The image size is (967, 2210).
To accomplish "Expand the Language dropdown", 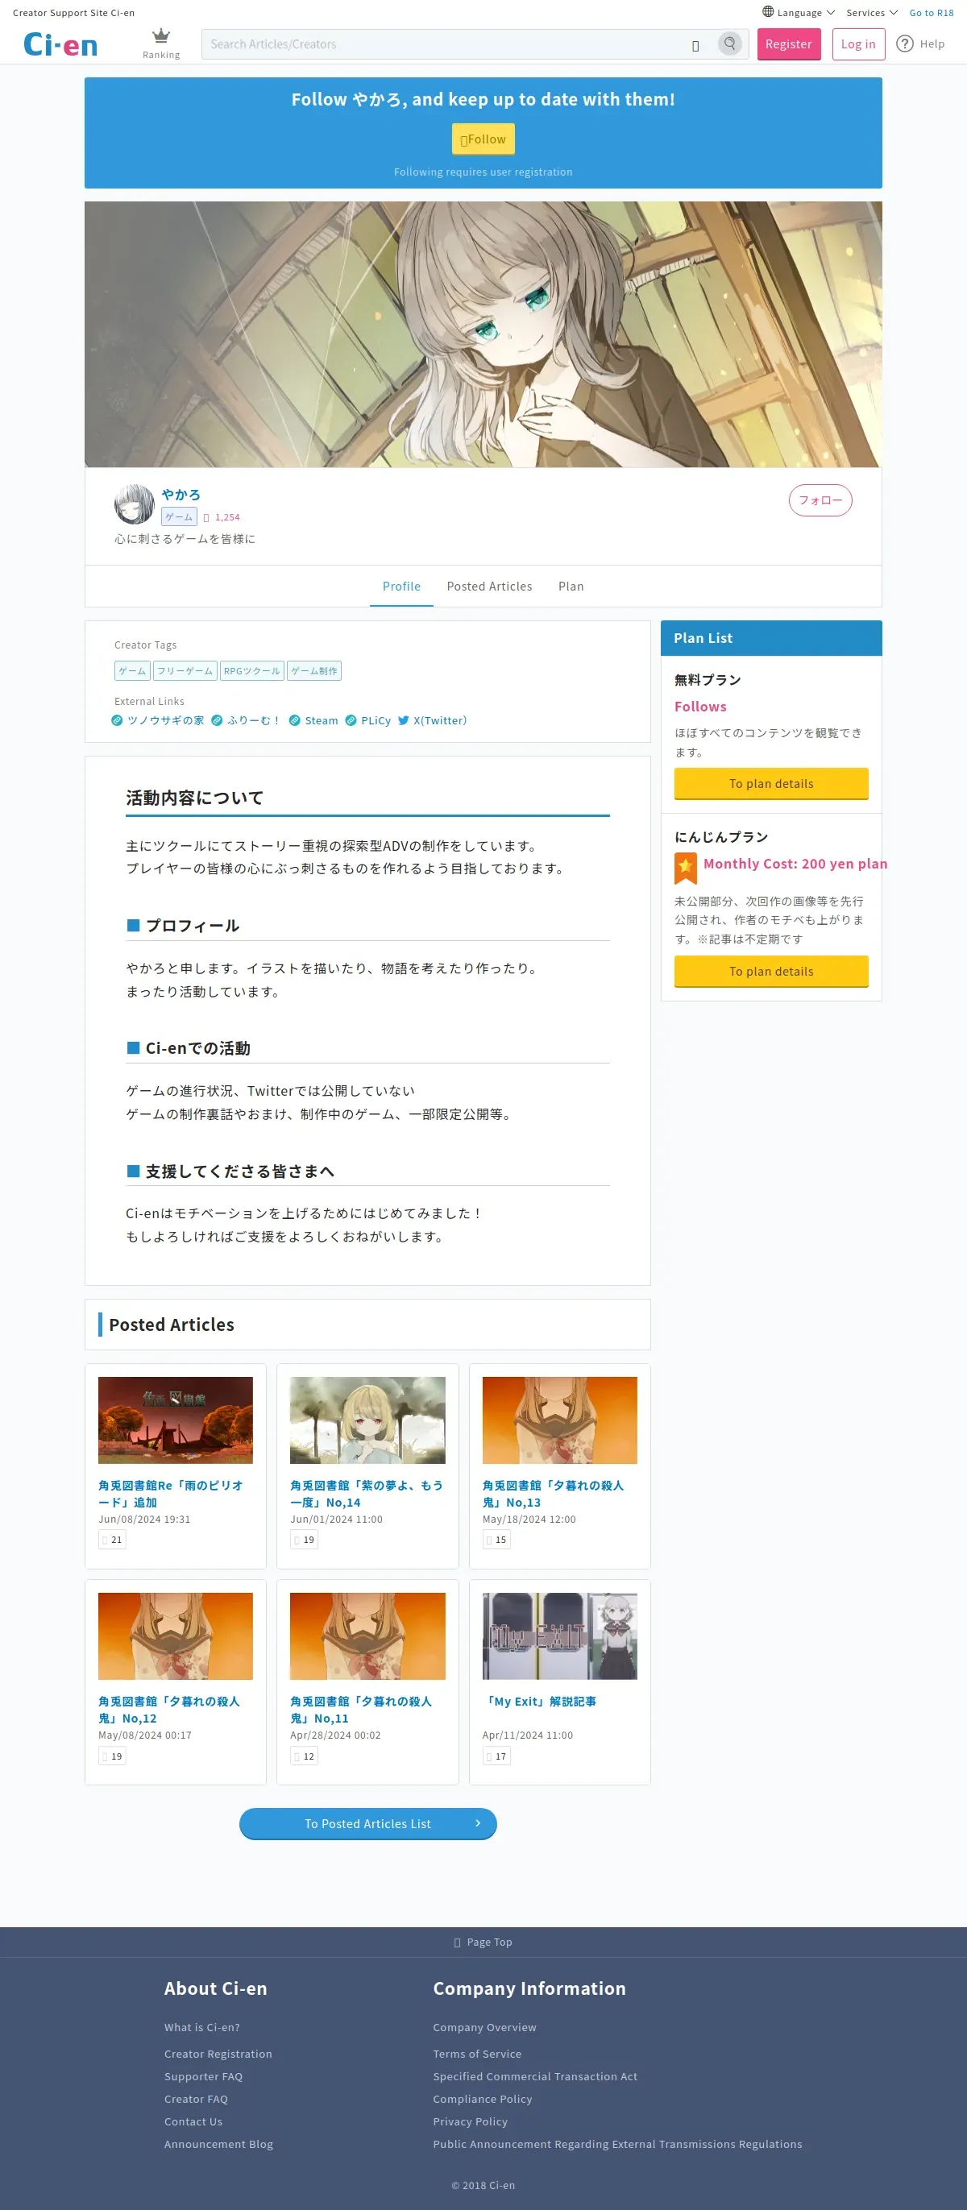I will tap(799, 13).
